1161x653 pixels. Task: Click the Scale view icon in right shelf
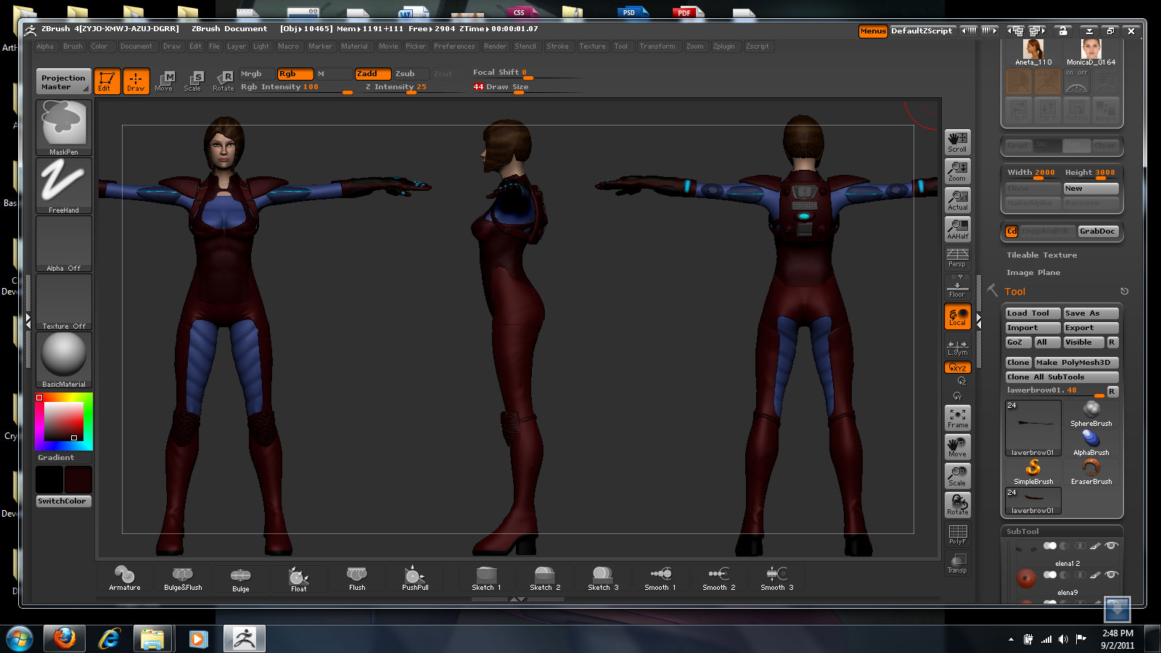957,475
